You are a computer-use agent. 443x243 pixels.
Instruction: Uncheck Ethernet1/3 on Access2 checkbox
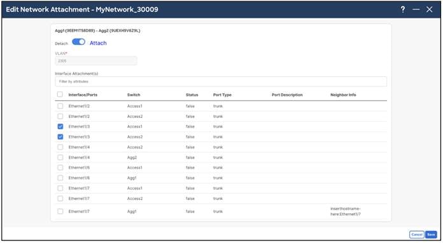(60, 137)
